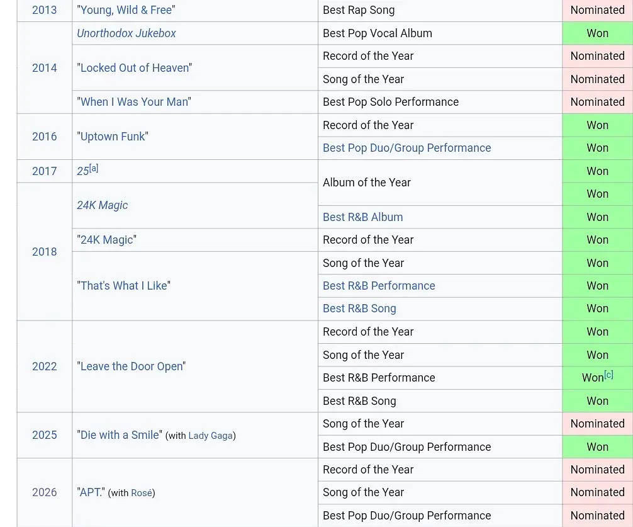Open the 2022 year link

coord(45,366)
